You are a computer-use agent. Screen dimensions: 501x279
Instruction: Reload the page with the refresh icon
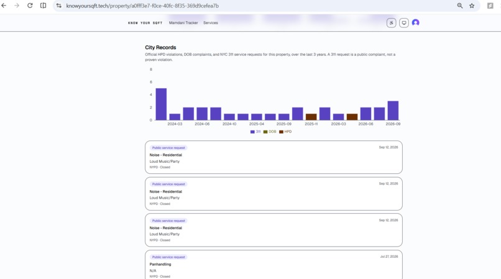point(30,6)
